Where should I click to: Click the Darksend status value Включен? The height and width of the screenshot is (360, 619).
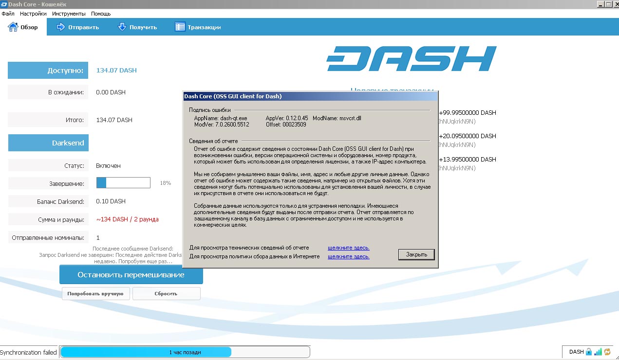[108, 166]
